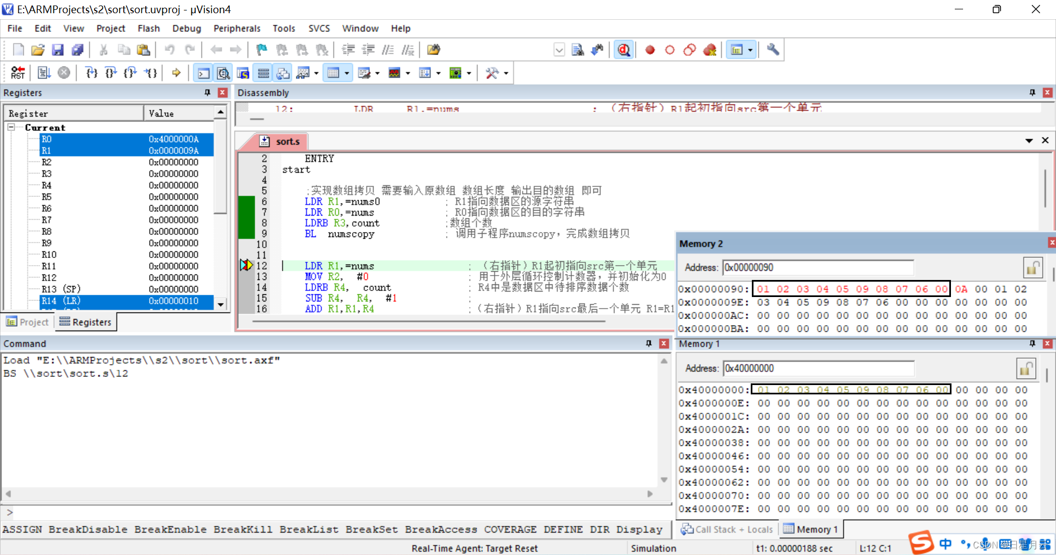Pin the Memory 1 panel
Viewport: 1056px width, 555px height.
tap(1032, 344)
